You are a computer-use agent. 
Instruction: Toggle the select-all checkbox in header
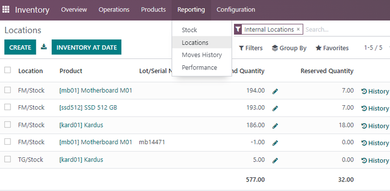(x=7, y=70)
